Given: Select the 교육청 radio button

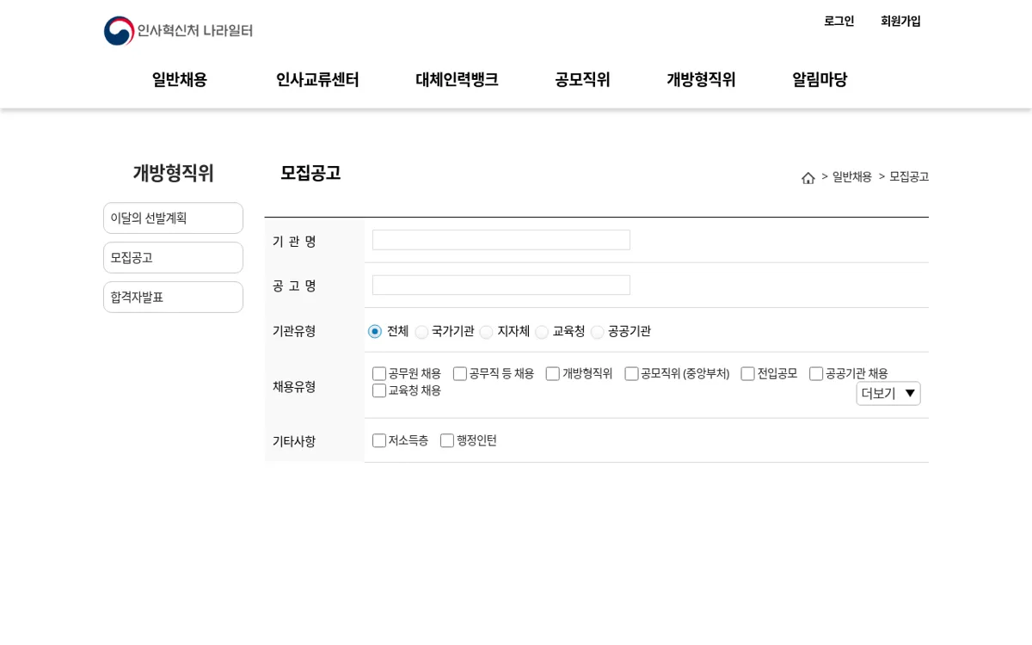Looking at the screenshot, I should pos(542,332).
